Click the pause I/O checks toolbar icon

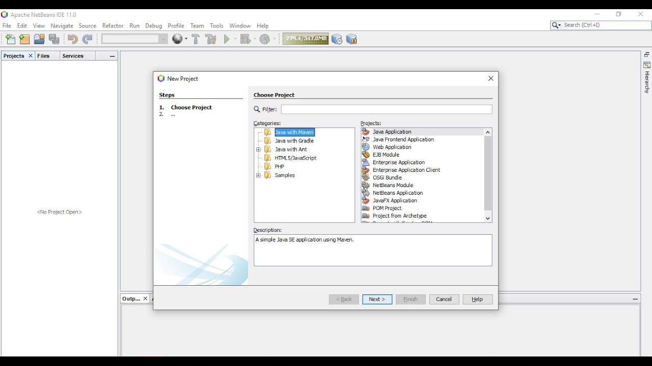pyautogui.click(x=351, y=39)
